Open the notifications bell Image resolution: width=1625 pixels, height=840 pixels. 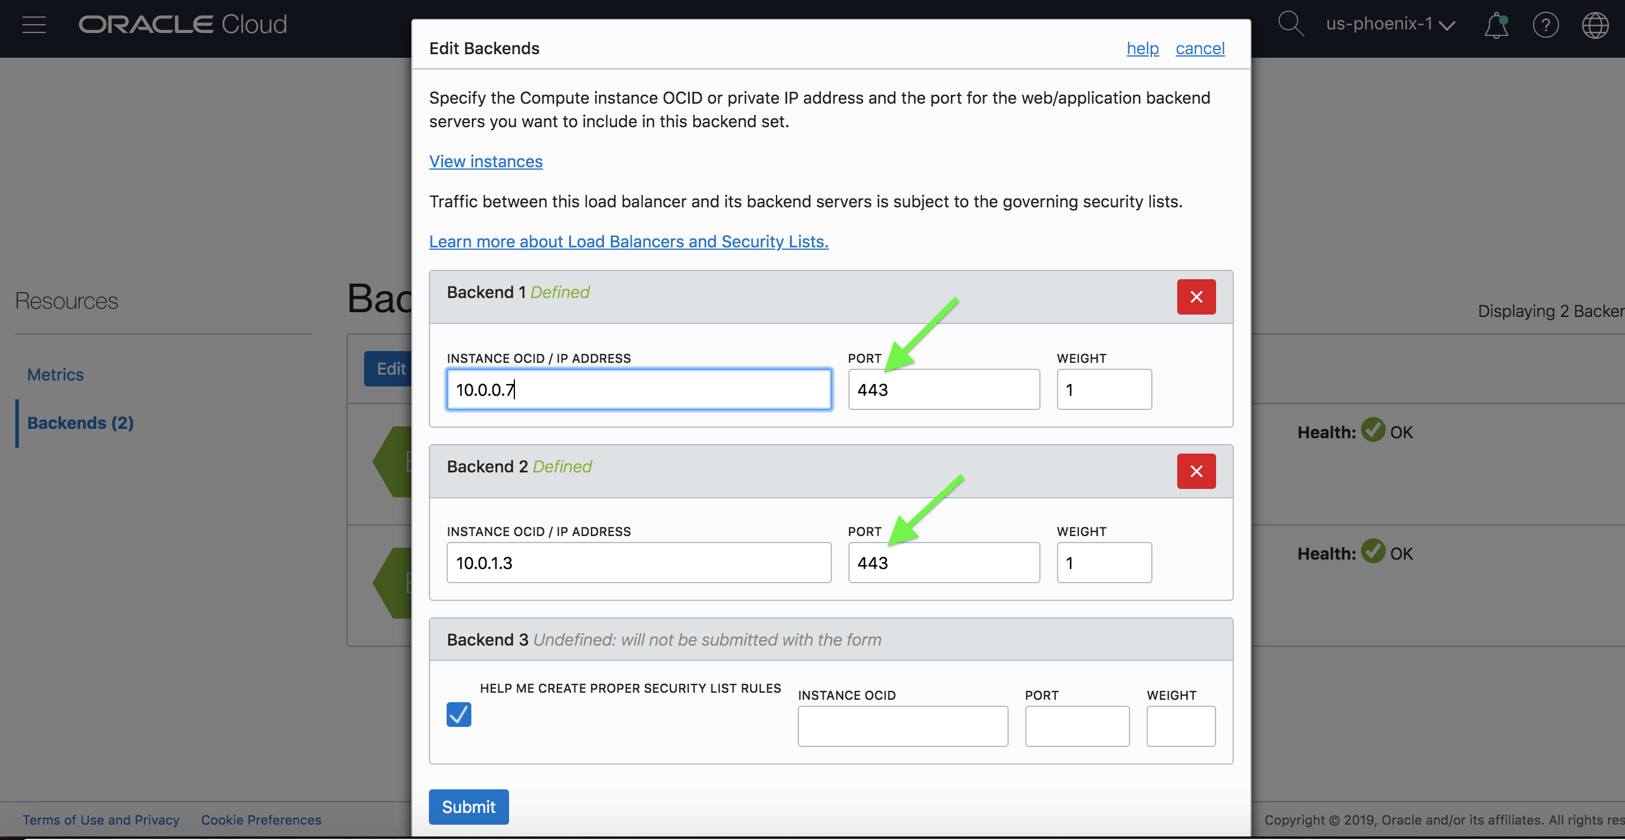click(x=1496, y=26)
